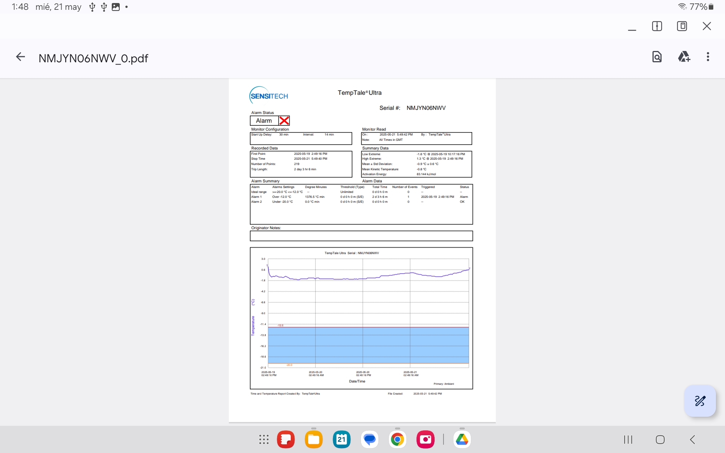Open find in document search icon
Viewport: 725px width, 453px height.
657,57
